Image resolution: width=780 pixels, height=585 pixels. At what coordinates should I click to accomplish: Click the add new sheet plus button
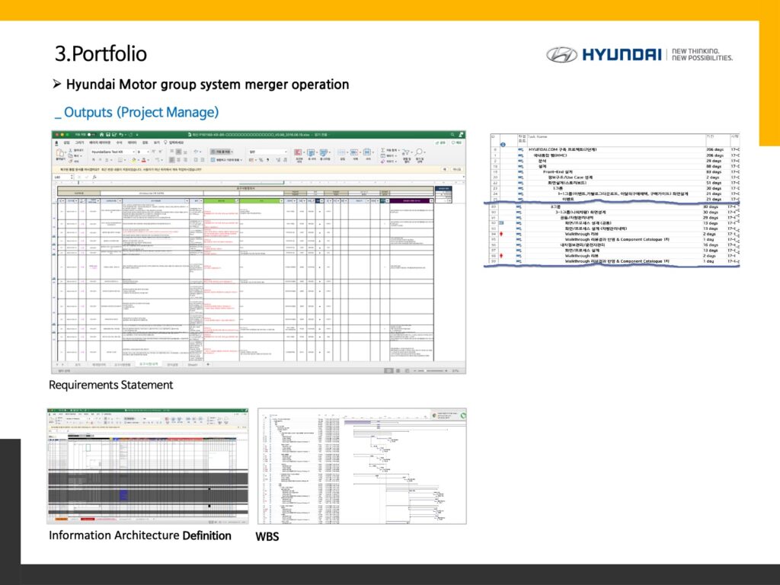(x=209, y=364)
